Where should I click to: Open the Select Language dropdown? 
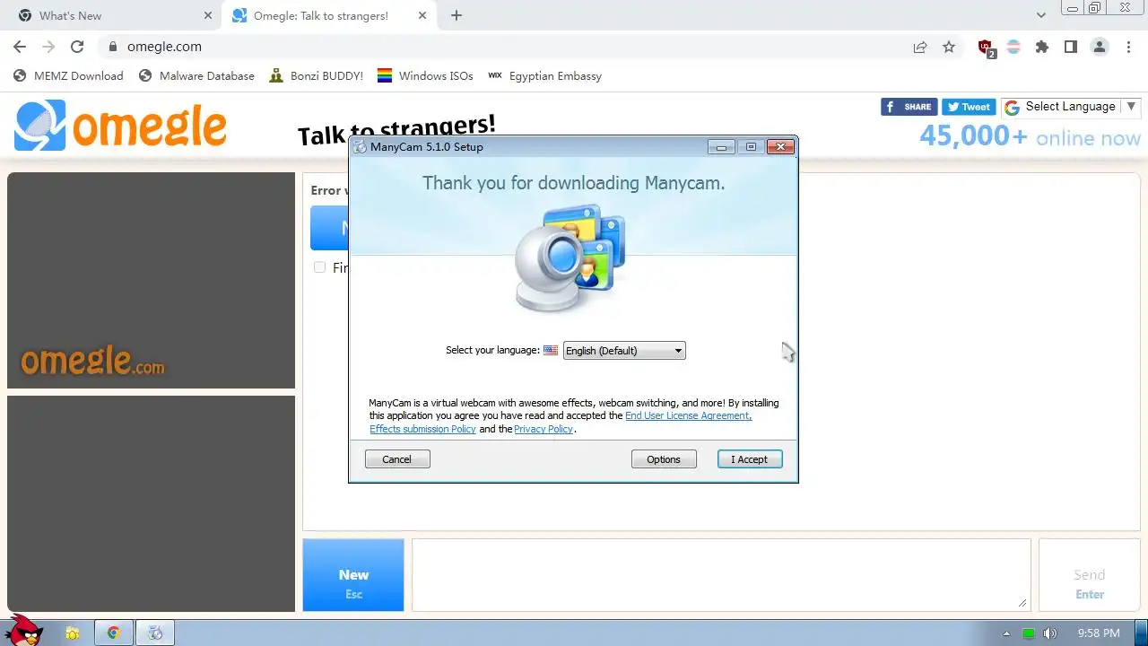[1071, 107]
